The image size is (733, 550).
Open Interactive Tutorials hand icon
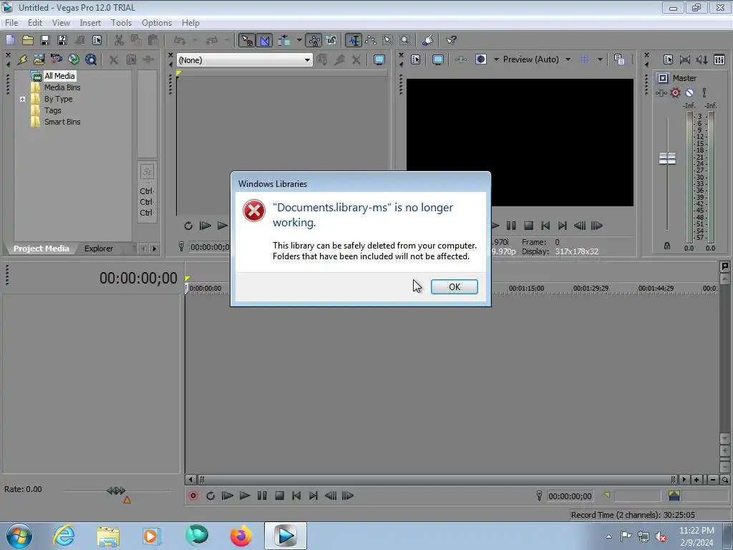pyautogui.click(x=427, y=41)
